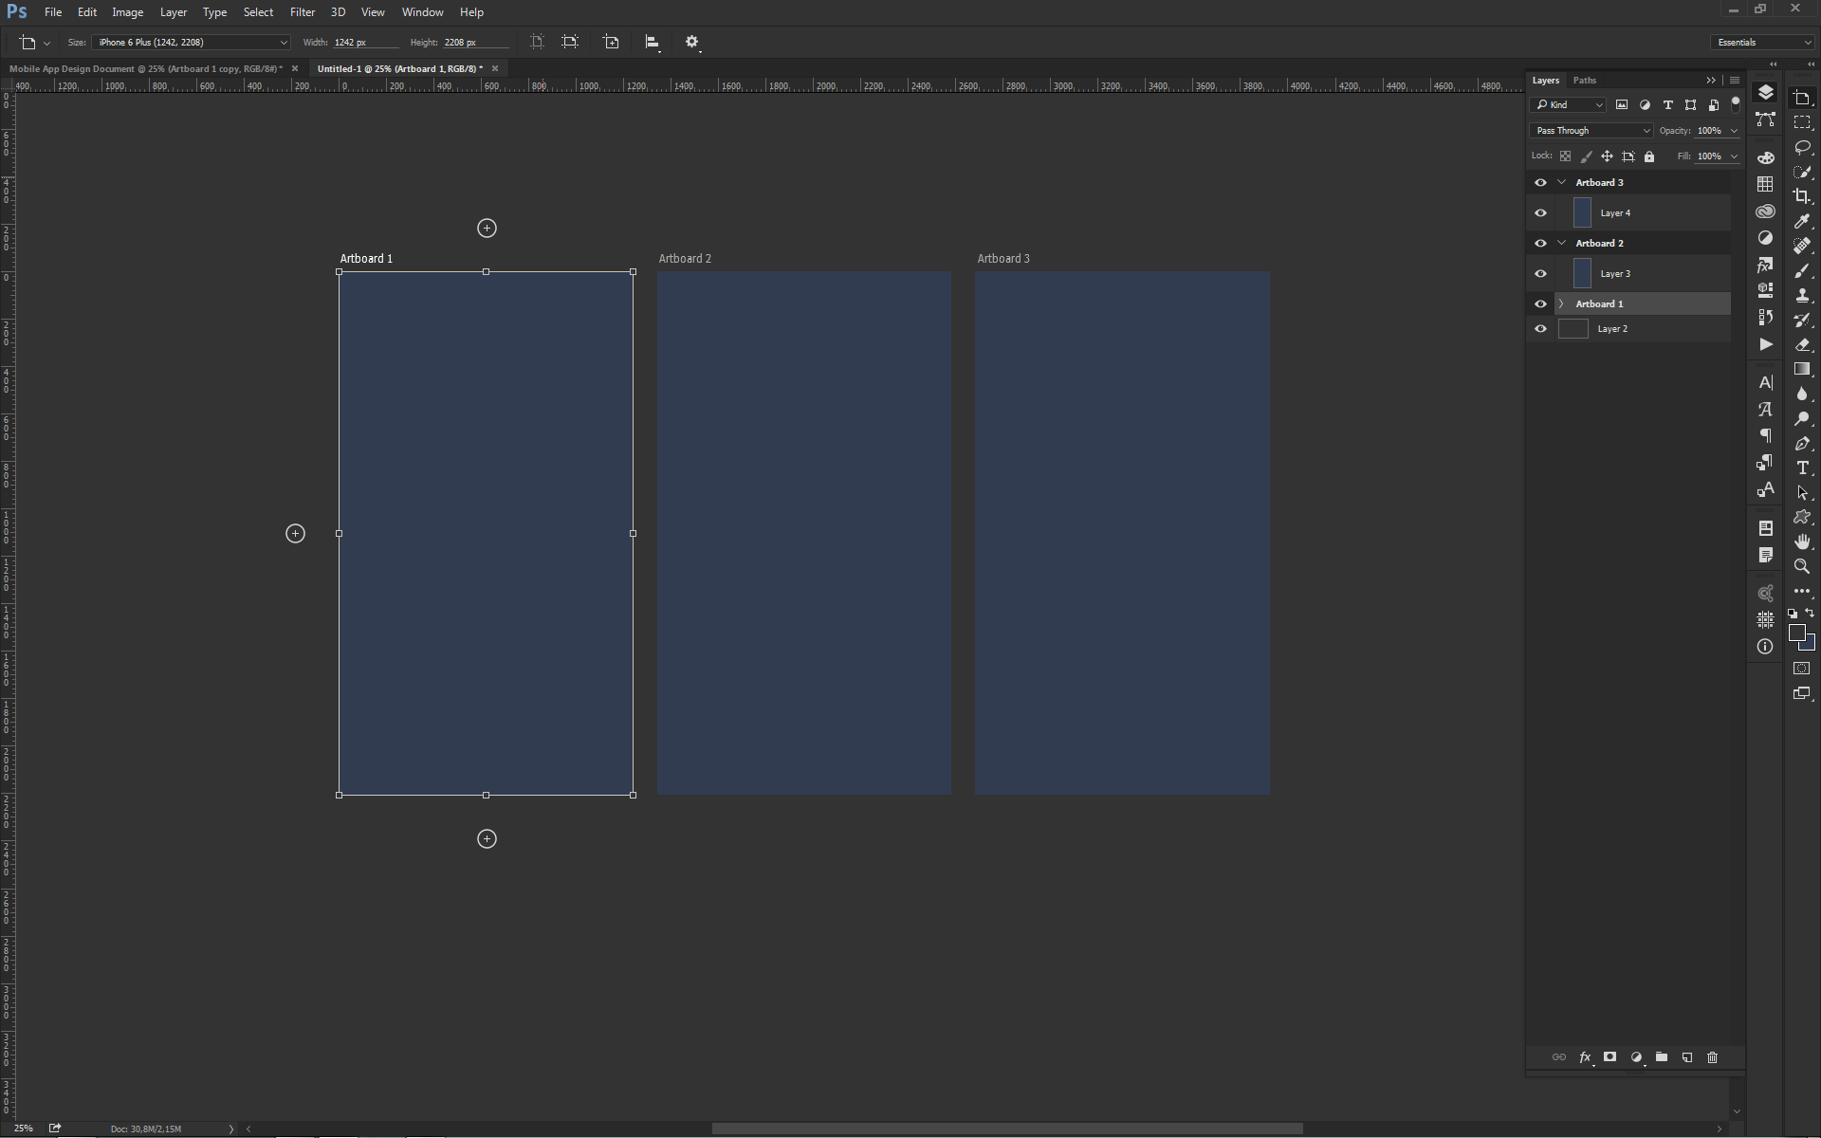The height and width of the screenshot is (1138, 1821).
Task: Select the Path Selection tool
Action: pos(1802,492)
